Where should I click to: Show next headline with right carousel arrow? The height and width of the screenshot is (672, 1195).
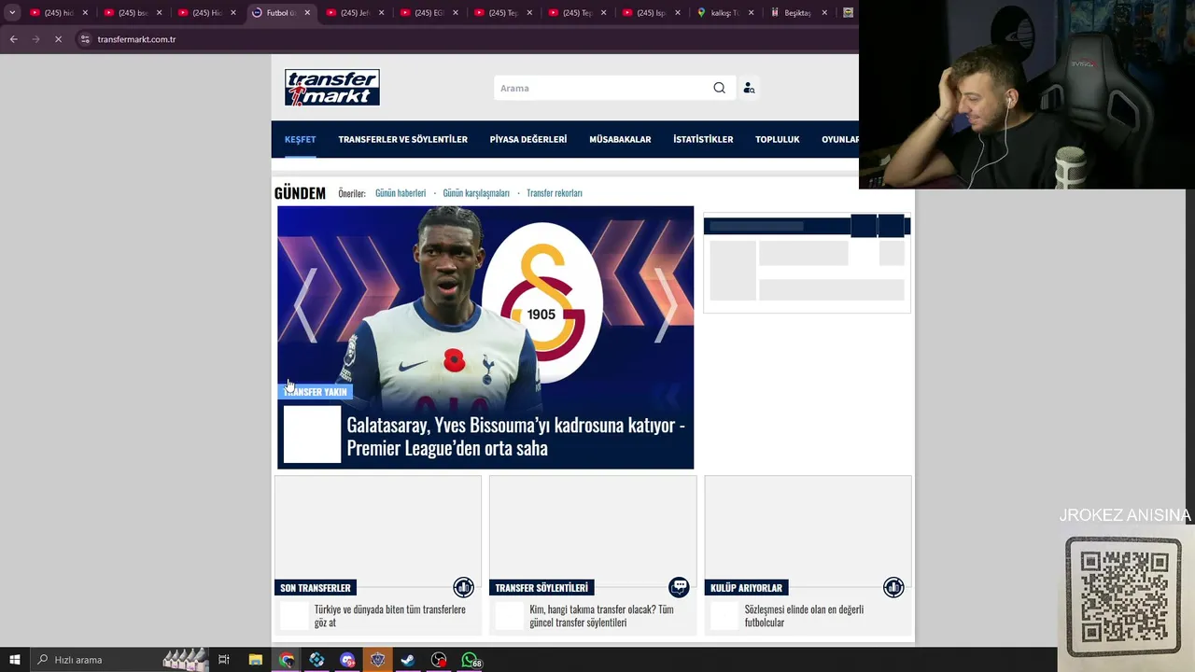tap(666, 305)
